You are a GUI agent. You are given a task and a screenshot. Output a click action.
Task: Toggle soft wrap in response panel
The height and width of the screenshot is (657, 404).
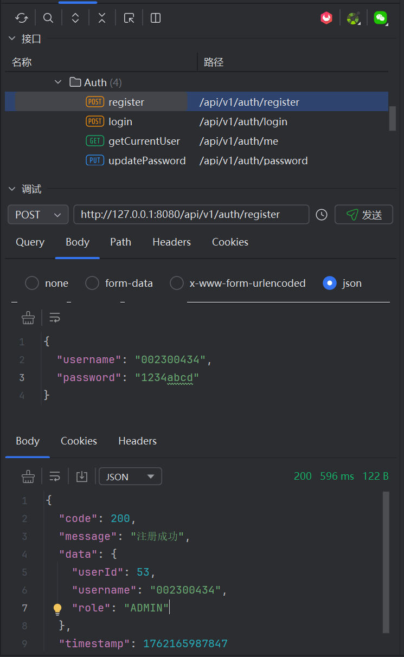(55, 476)
